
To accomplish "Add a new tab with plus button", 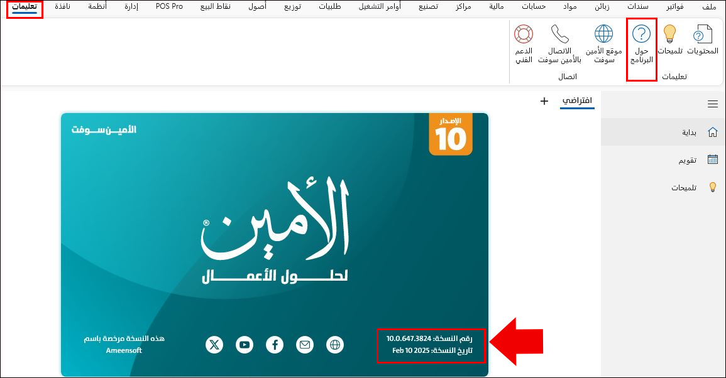I will click(x=544, y=101).
